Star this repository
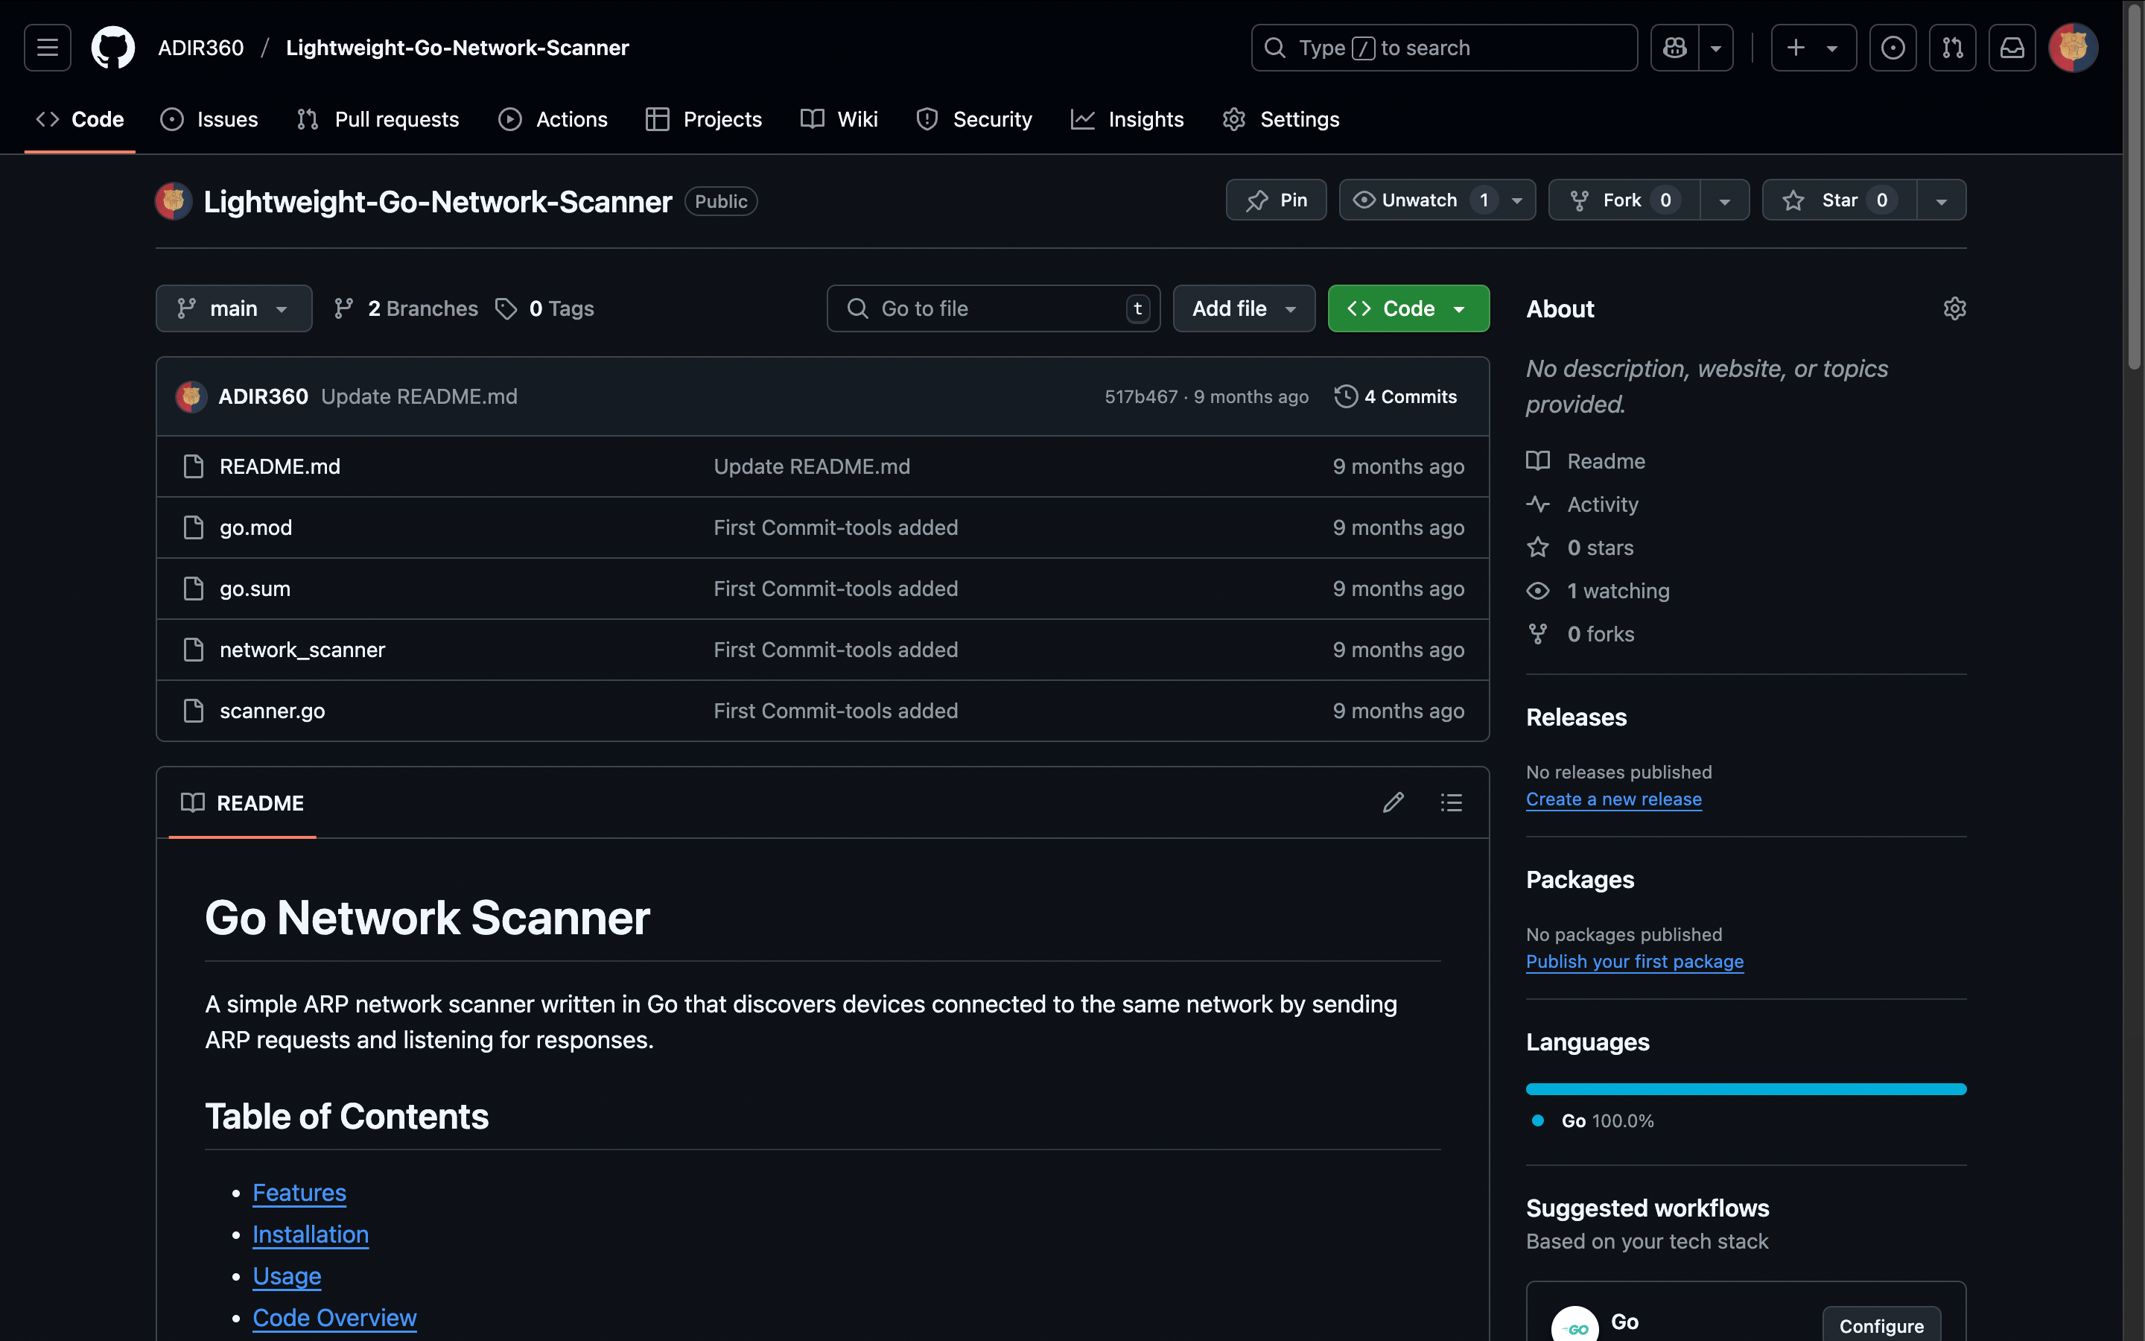This screenshot has width=2145, height=1341. (1840, 200)
